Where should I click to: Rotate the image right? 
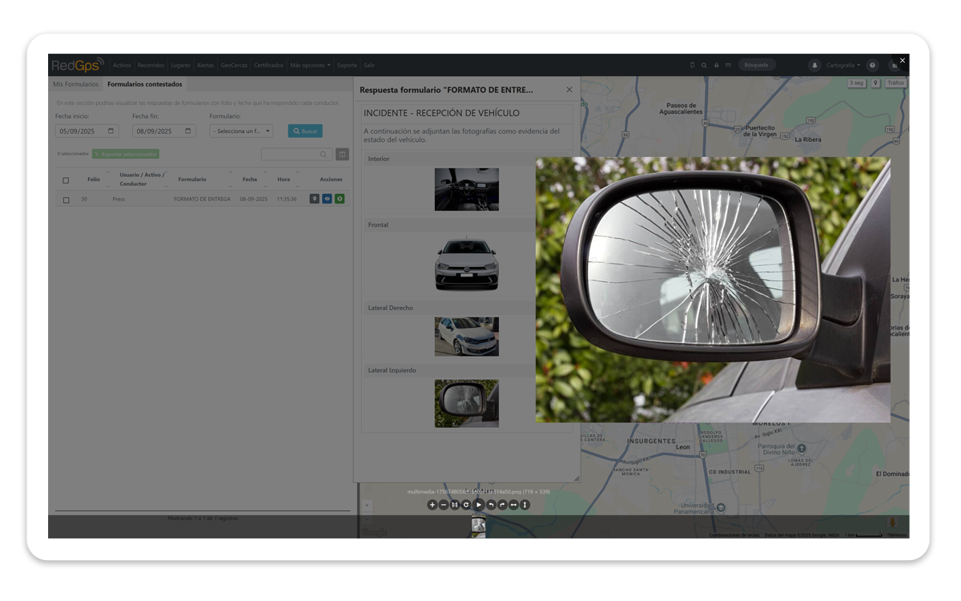pos(502,505)
